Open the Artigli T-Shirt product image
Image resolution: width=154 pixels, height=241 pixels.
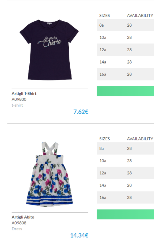(49, 50)
